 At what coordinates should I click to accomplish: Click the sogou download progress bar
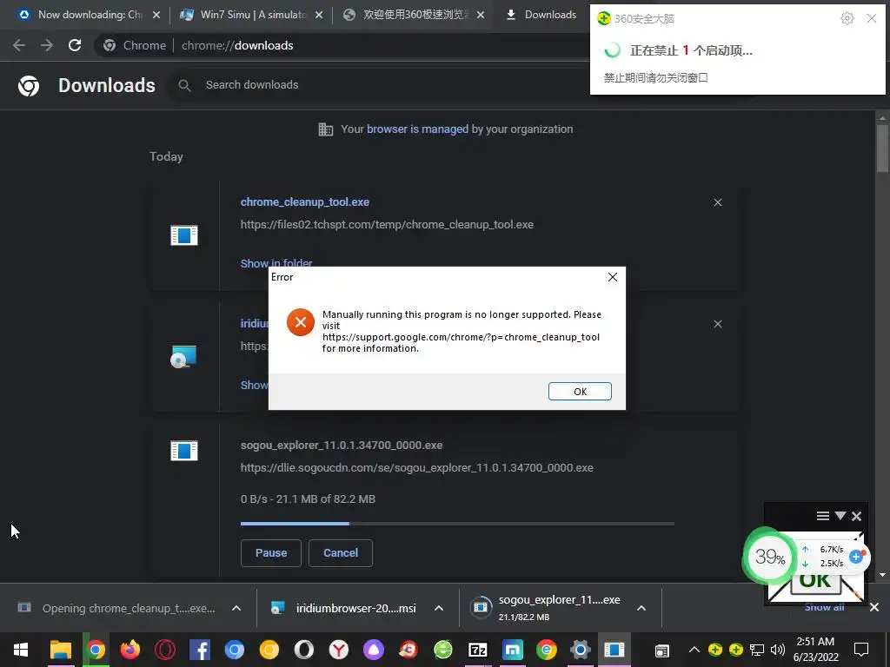pyautogui.click(x=457, y=524)
